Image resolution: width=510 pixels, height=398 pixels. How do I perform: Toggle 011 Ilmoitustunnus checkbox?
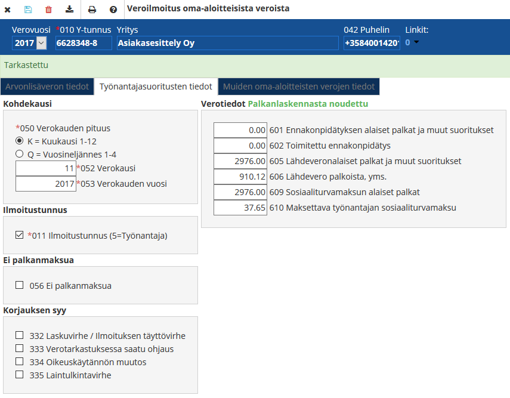[x=20, y=235]
